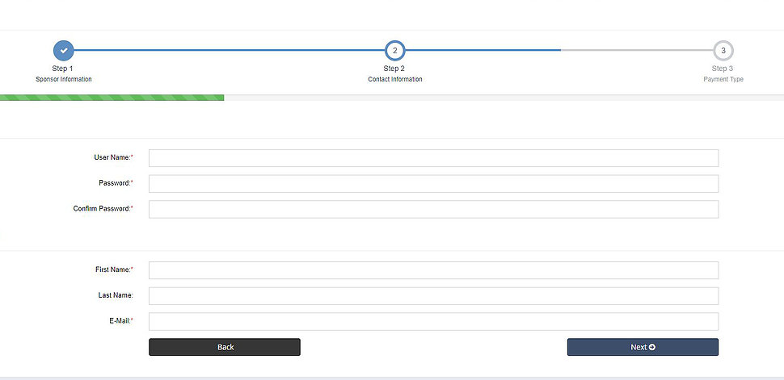This screenshot has width=784, height=380.
Task: Click the "Confirm Password:" label text
Action: click(x=102, y=209)
